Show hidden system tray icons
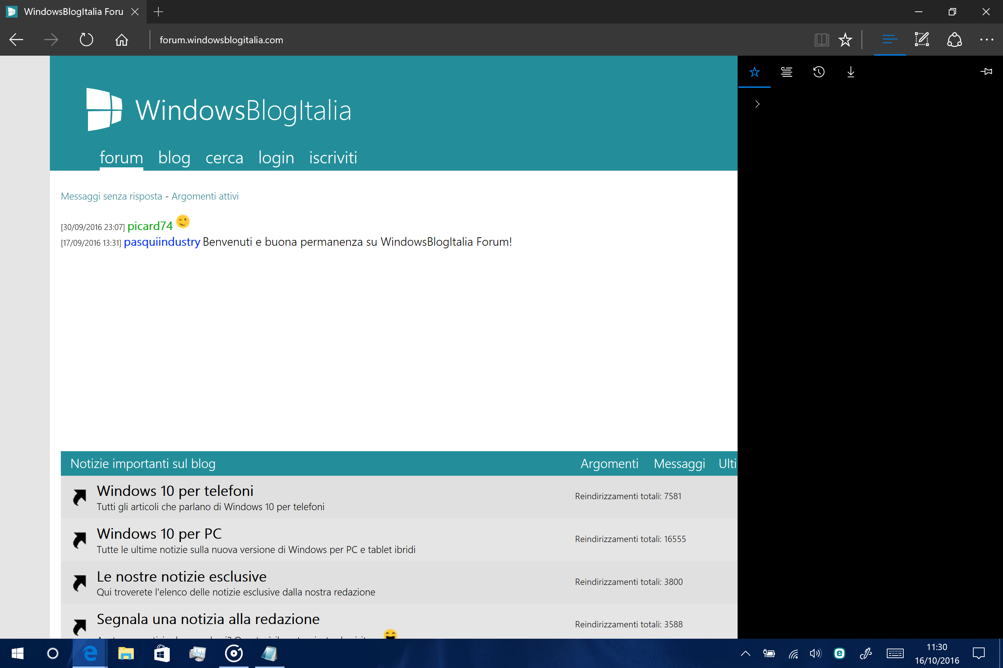Image resolution: width=1003 pixels, height=668 pixels. pyautogui.click(x=746, y=653)
